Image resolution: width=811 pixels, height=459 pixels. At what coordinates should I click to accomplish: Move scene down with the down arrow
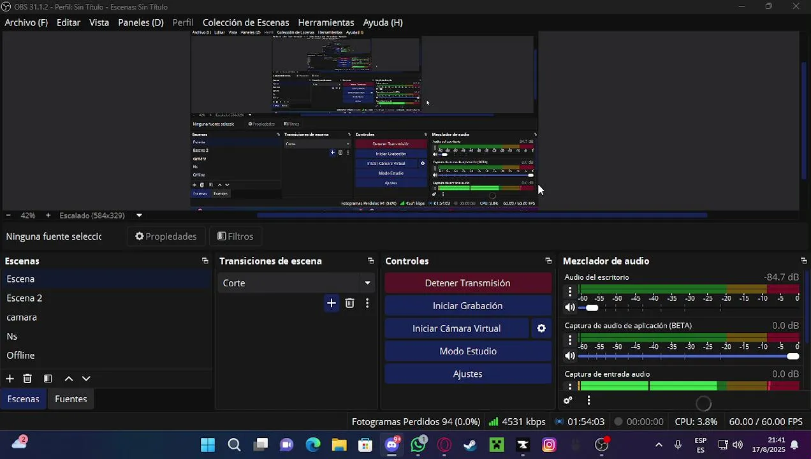click(x=86, y=379)
